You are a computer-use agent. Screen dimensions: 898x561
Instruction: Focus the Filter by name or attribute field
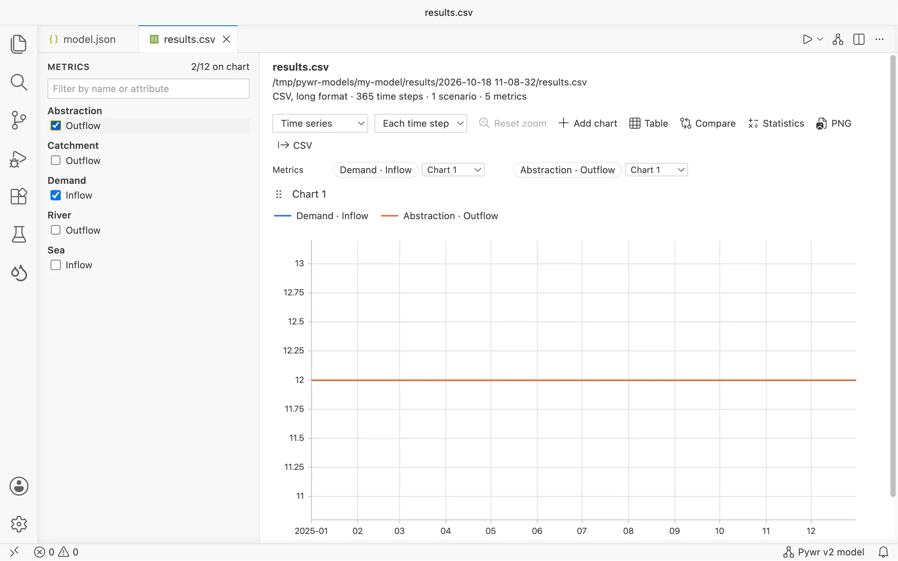(149, 89)
